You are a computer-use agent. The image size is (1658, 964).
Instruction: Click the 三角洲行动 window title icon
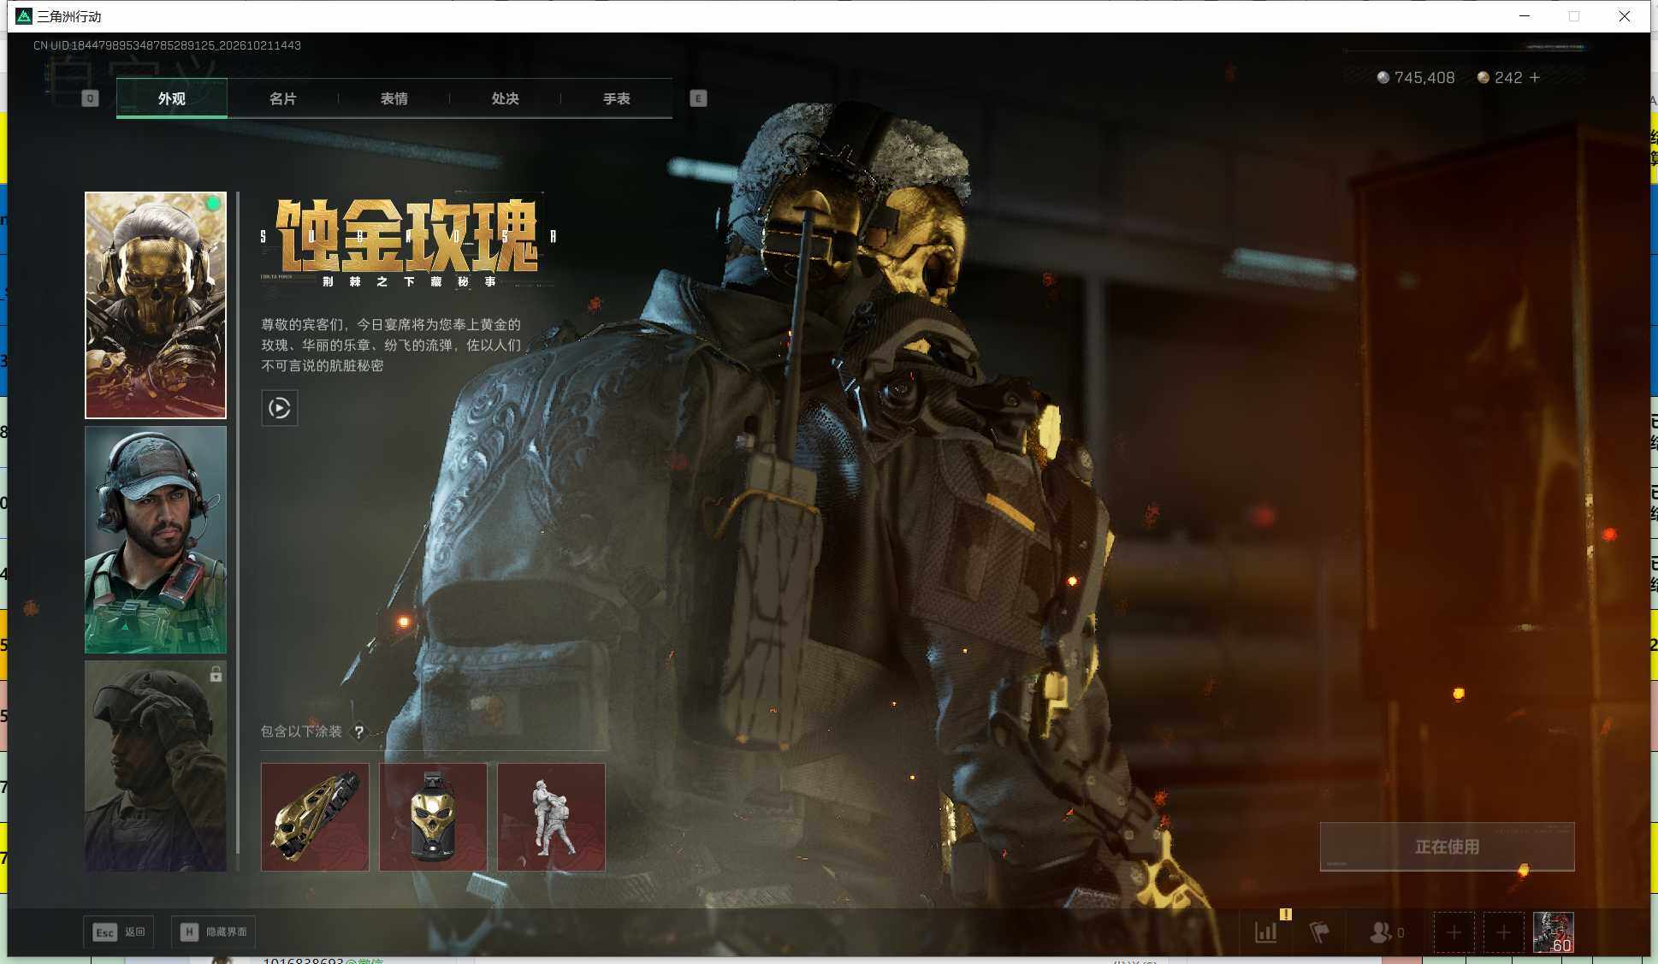click(24, 16)
